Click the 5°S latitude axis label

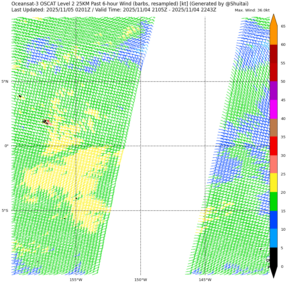tap(5, 211)
